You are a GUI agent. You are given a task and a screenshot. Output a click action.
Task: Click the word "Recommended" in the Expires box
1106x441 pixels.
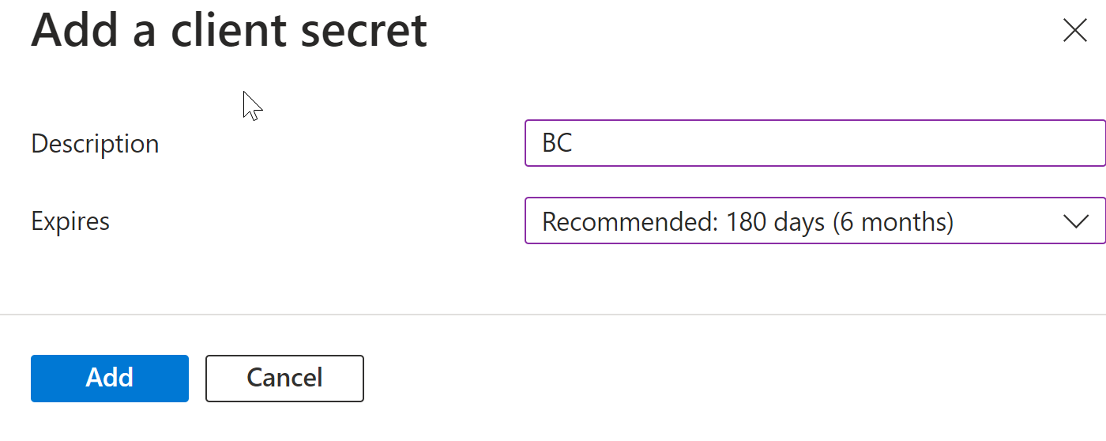(626, 222)
